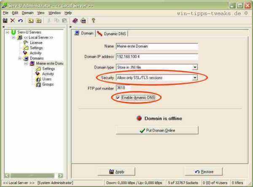Select the Domains node in the tree

[x=37, y=58]
